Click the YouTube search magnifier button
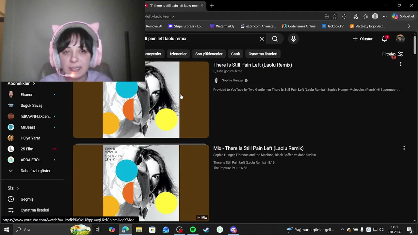Screen dimensions: 418x235 pos(275,39)
